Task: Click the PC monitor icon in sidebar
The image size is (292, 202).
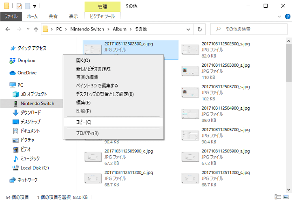Action: point(13,85)
